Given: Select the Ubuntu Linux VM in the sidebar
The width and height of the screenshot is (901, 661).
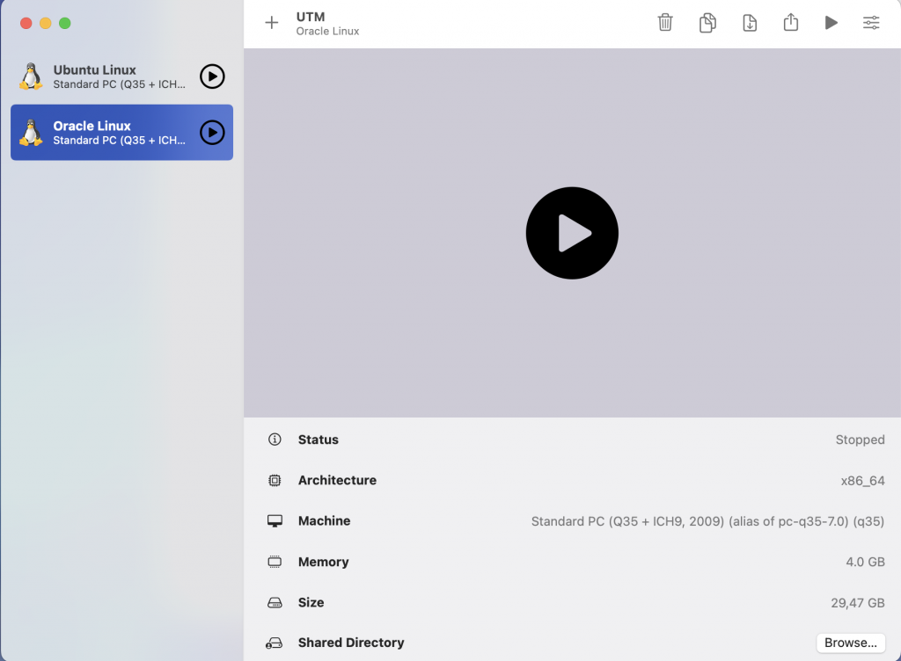Looking at the screenshot, I should pyautogui.click(x=121, y=76).
